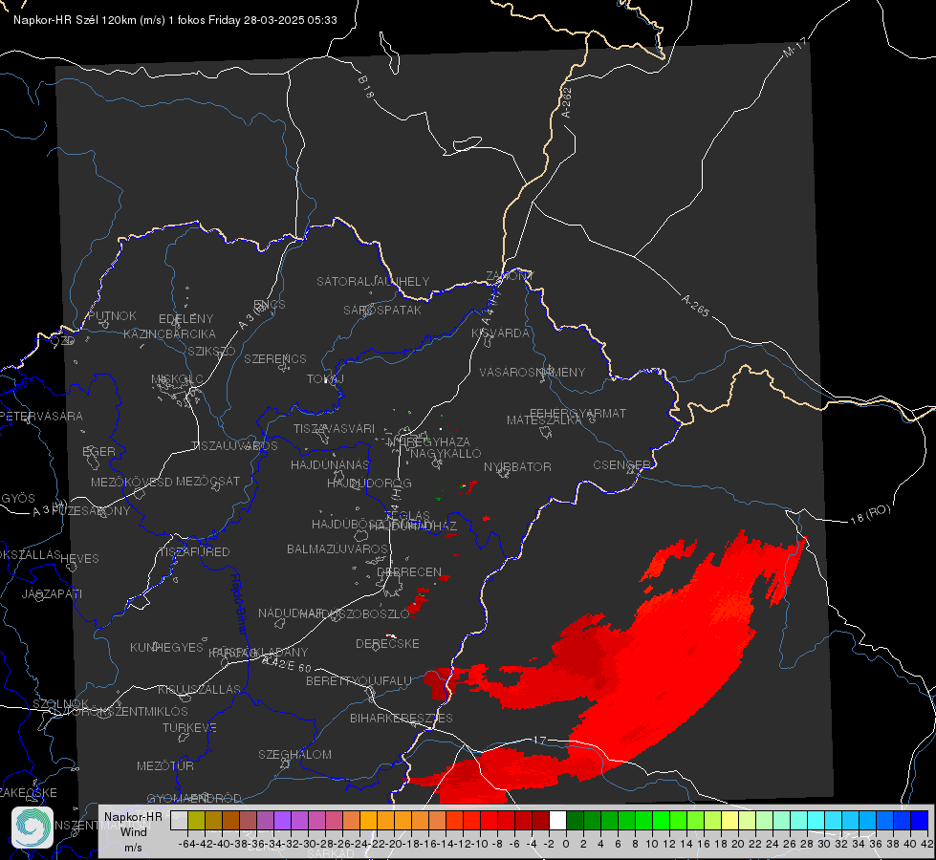Click the teal swirl logo icon

click(33, 828)
